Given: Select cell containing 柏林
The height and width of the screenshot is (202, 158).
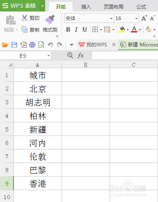Looking at the screenshot, I should [38, 116].
